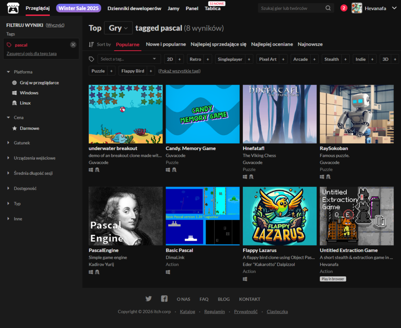
Task: Open the Gry category dropdown
Action: [x=118, y=28]
